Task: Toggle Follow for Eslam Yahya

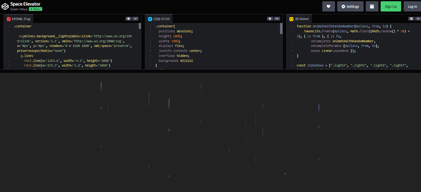Action: (x=35, y=9)
